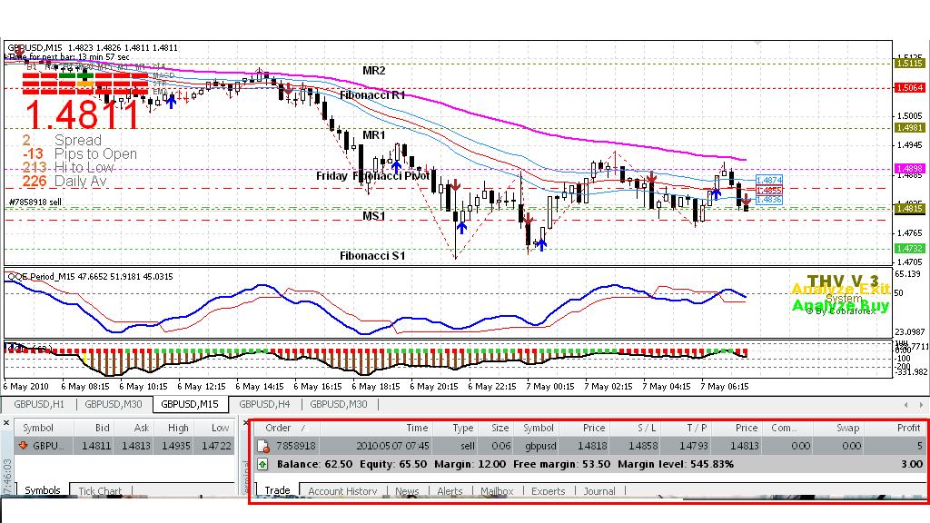Select the Symbols tab in Market Watch
Image resolution: width=930 pixels, height=523 pixels.
tap(42, 490)
